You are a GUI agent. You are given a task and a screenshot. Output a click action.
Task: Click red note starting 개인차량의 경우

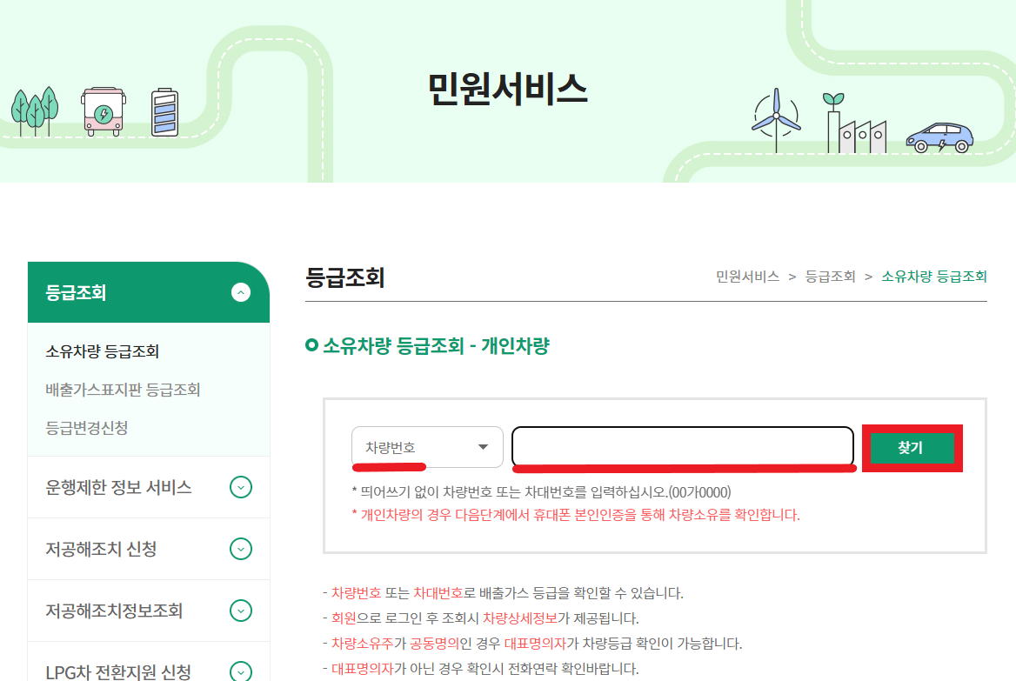click(x=576, y=515)
